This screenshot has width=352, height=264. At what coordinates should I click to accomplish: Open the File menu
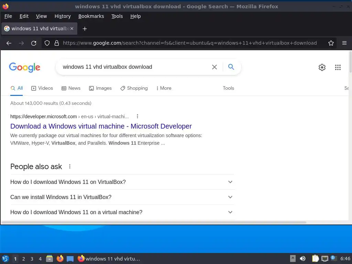[x=8, y=16]
